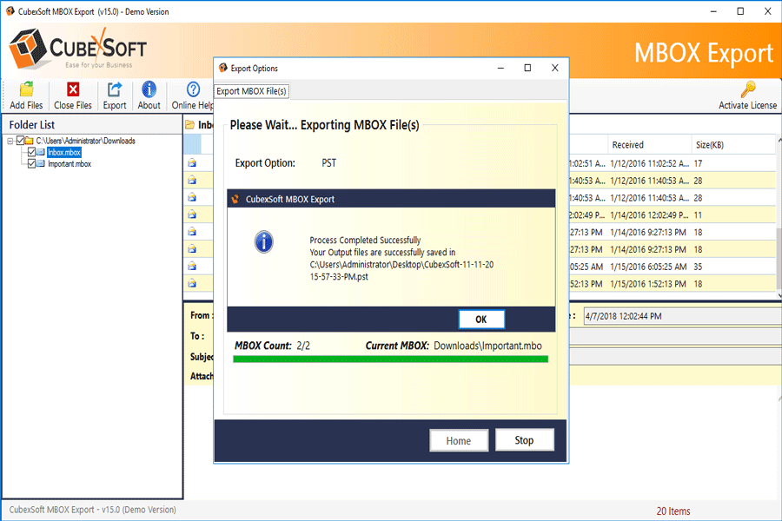Select the C:\Users\Administrator\Downloads tree node
Screen dimensions: 782x521
(85, 141)
